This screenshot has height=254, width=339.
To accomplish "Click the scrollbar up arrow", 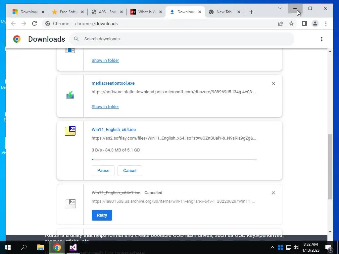I will point(330,51).
